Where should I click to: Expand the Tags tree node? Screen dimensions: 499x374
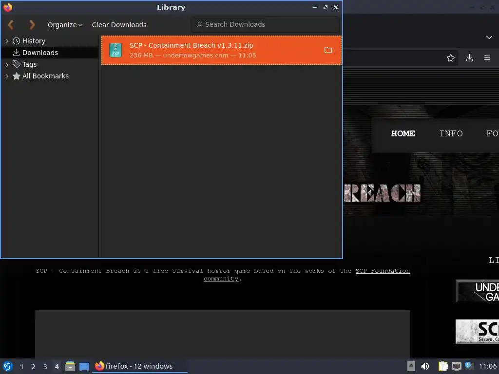(x=7, y=65)
